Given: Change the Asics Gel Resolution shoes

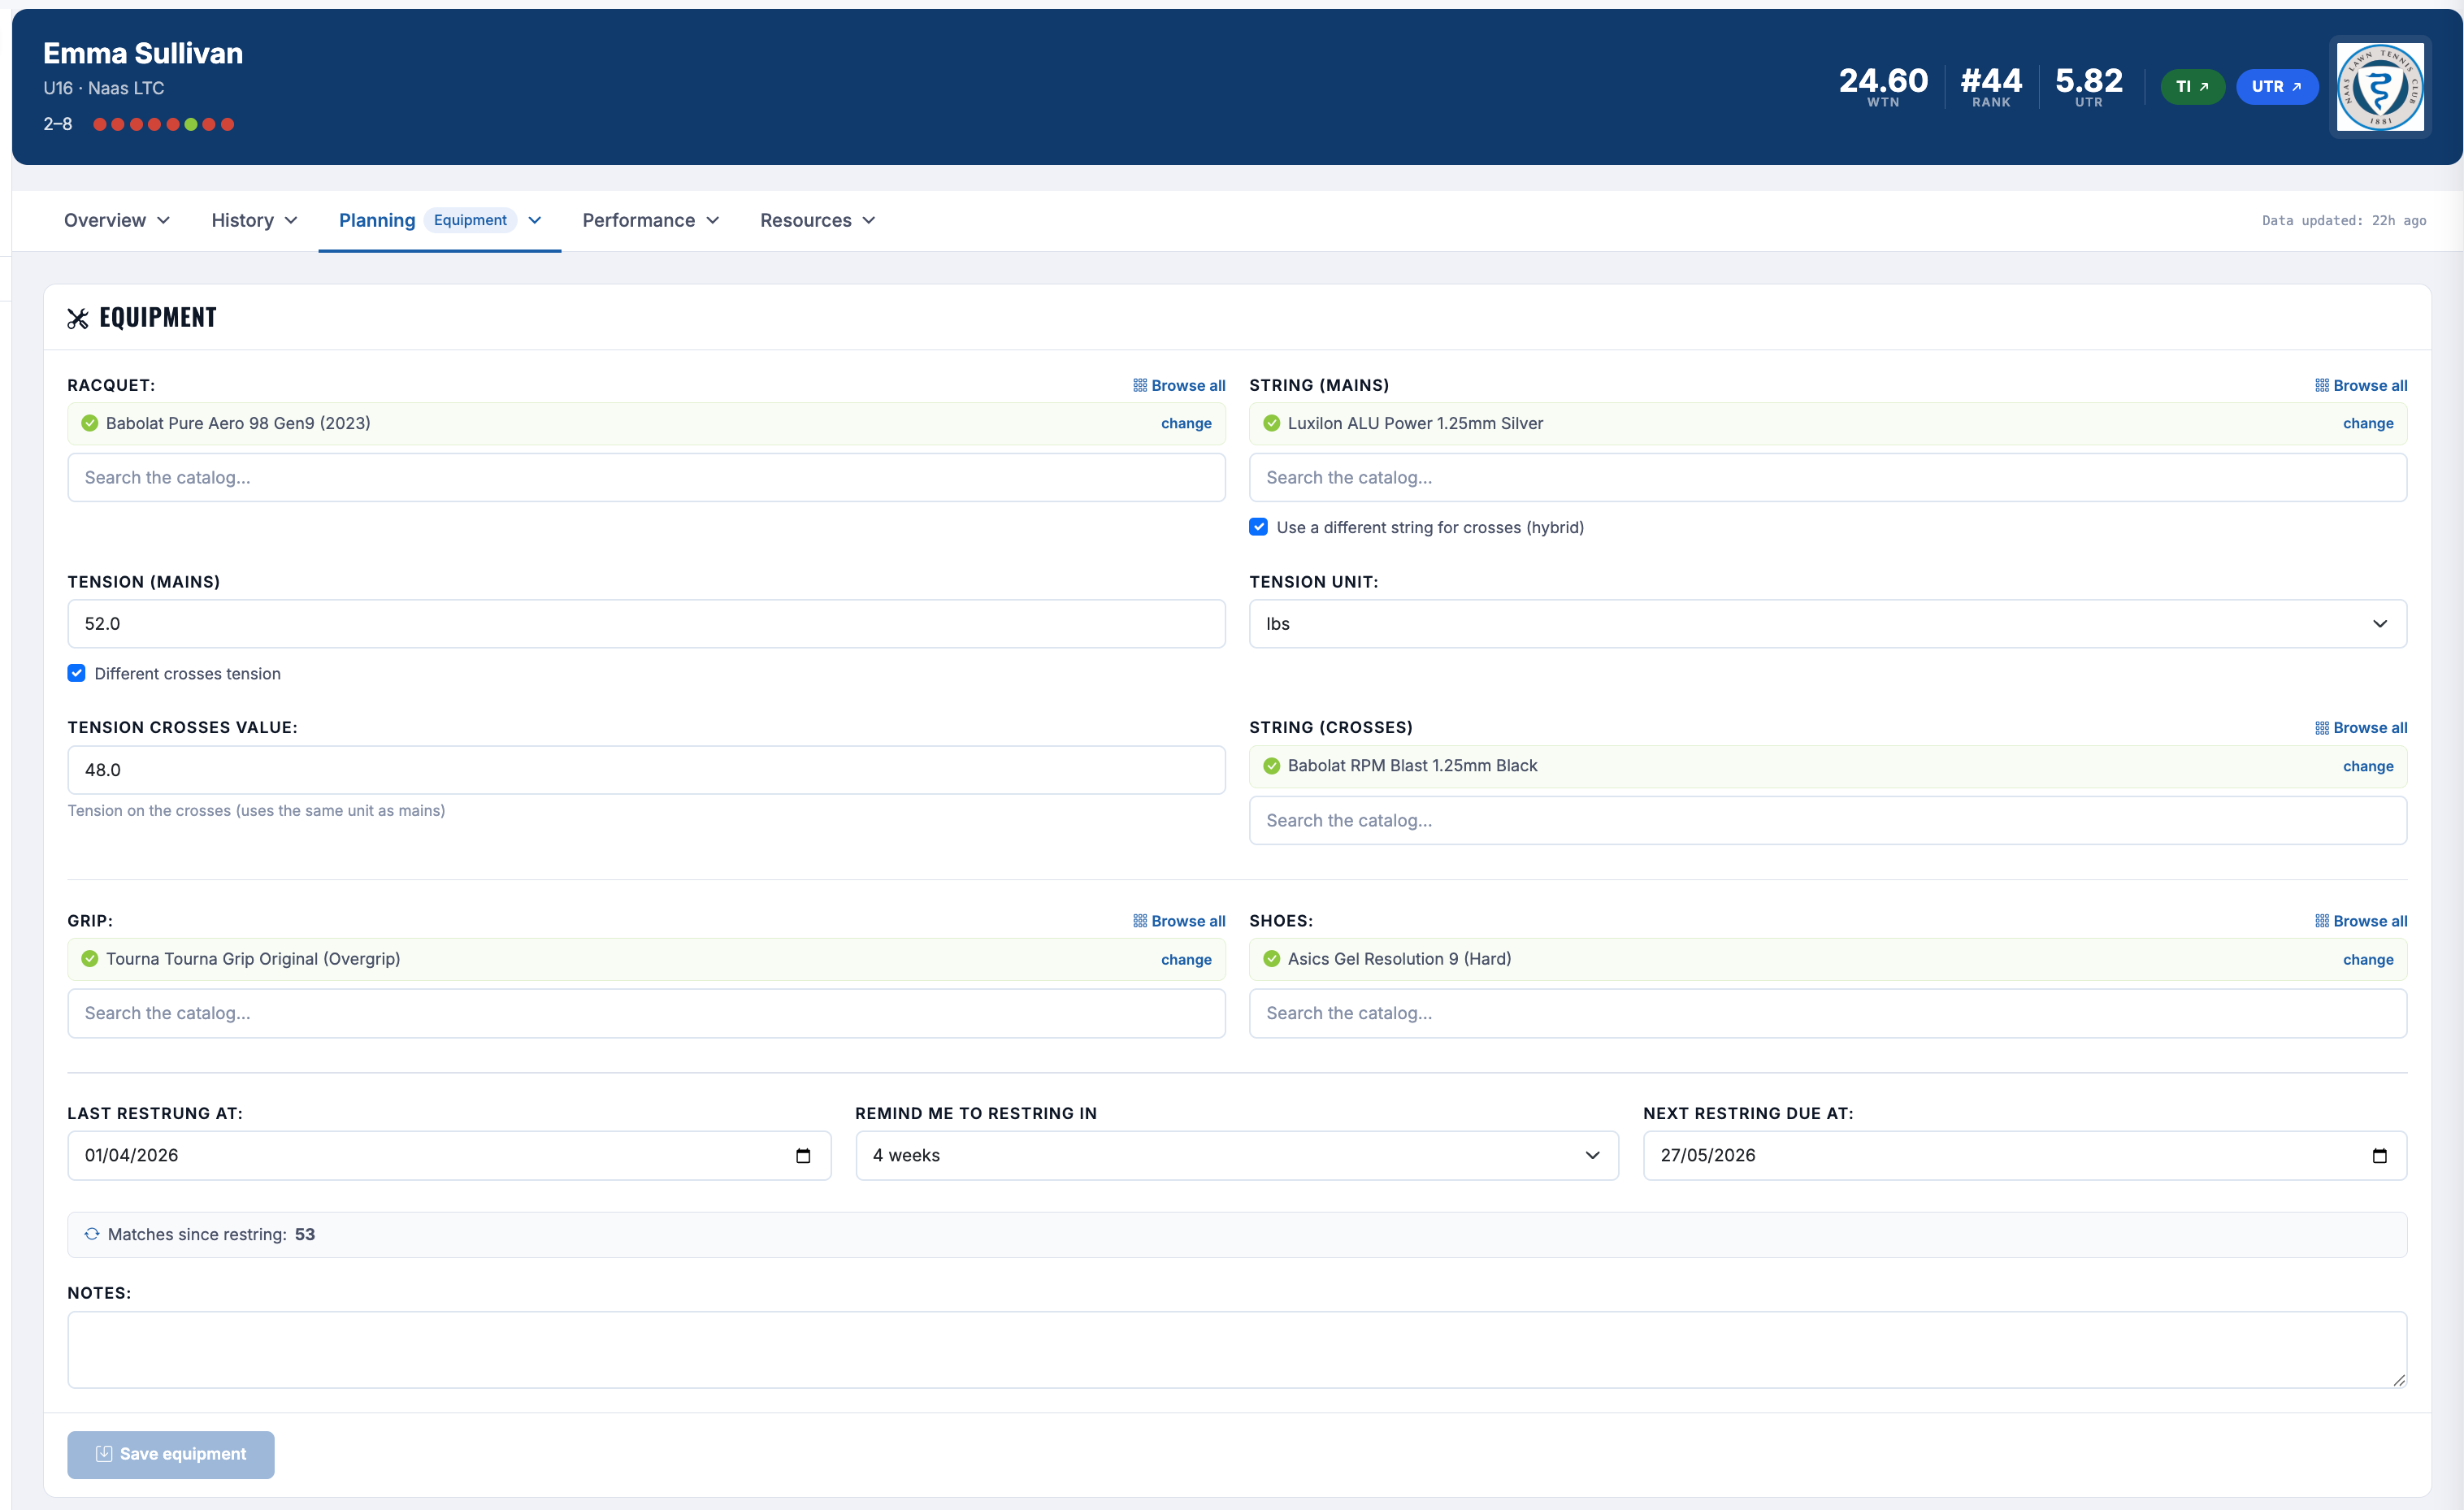Looking at the screenshot, I should click(2368, 960).
